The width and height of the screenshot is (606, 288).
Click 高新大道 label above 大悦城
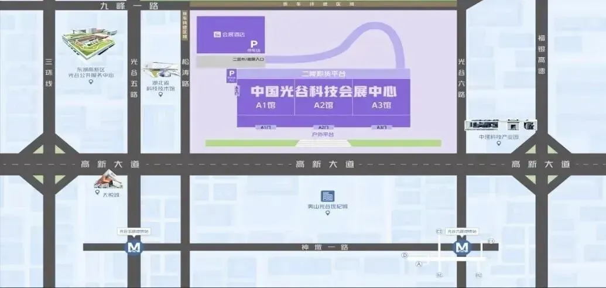tap(109, 164)
